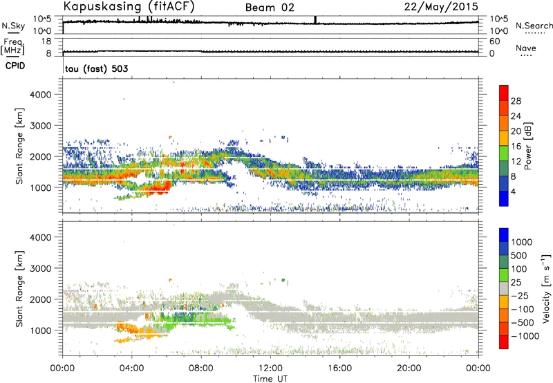Click the '500' value on velocity color bar

(518, 256)
